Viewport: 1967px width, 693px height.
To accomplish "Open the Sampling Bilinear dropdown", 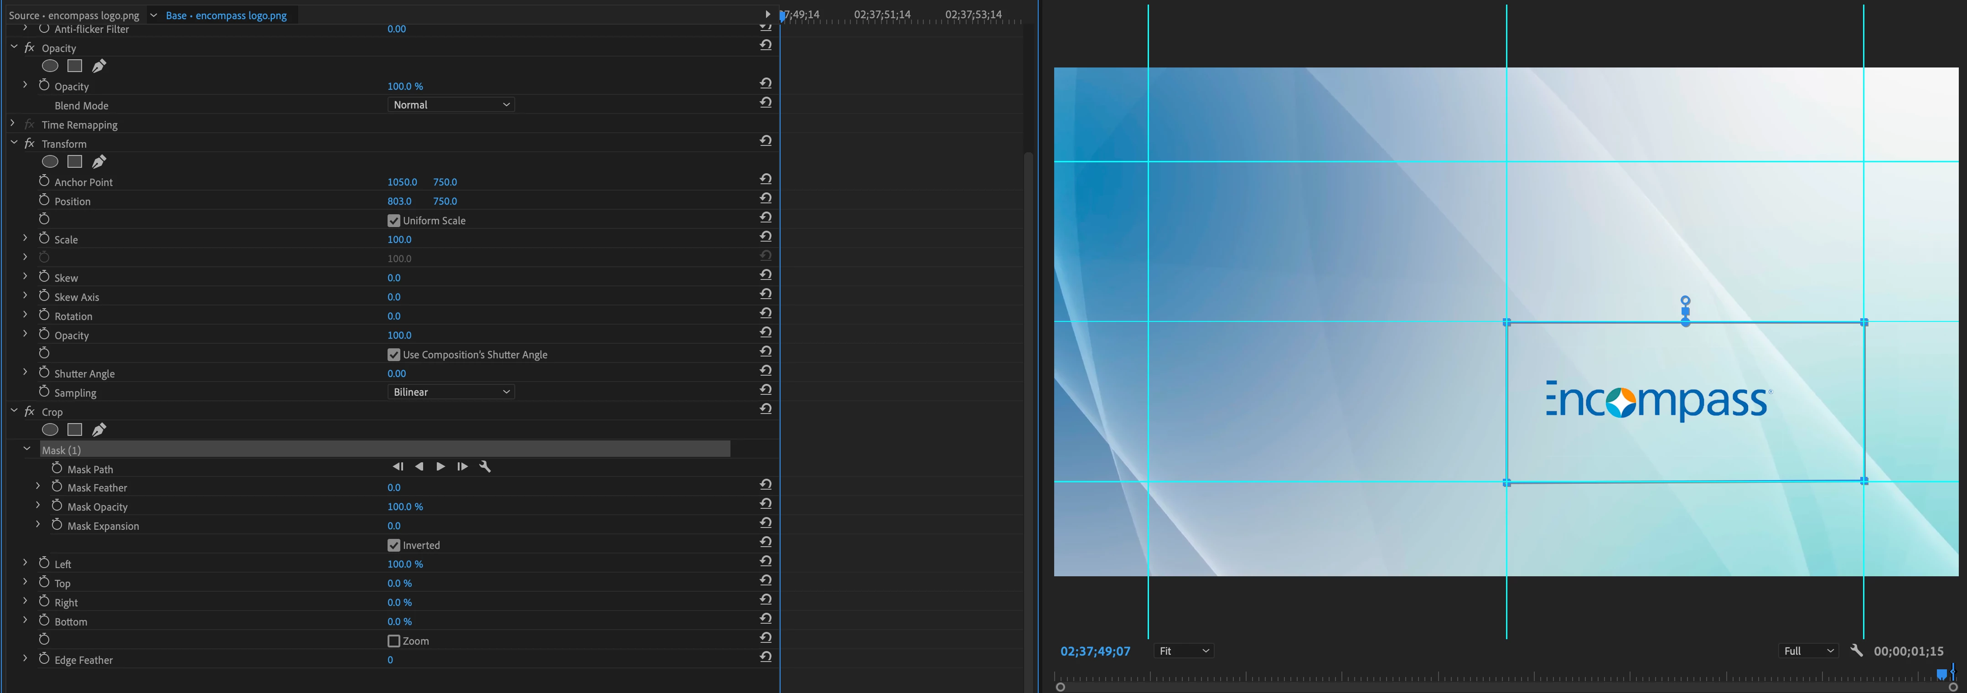I will tap(450, 392).
